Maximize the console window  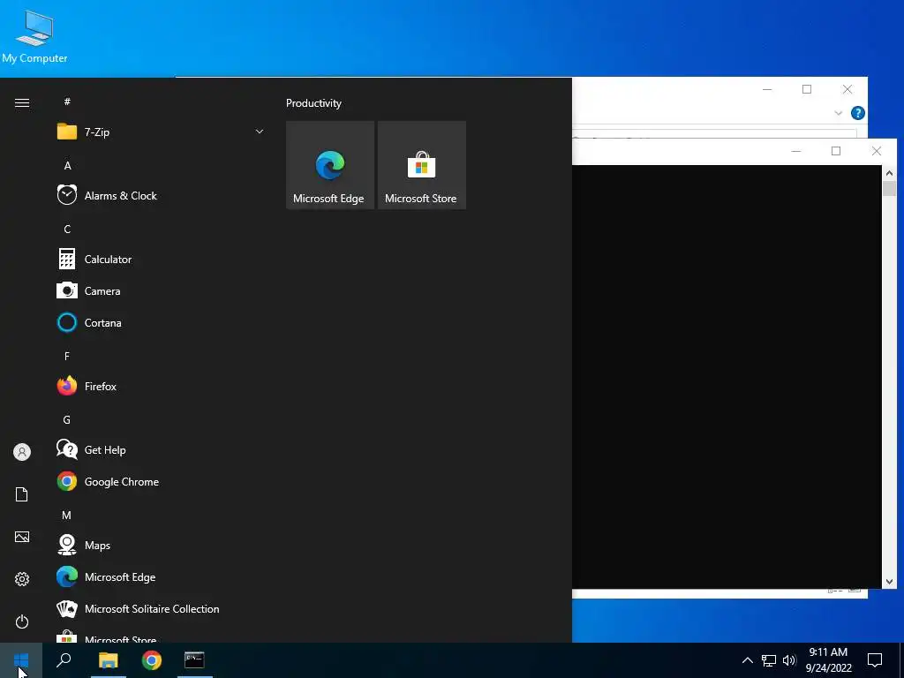pyautogui.click(x=836, y=152)
